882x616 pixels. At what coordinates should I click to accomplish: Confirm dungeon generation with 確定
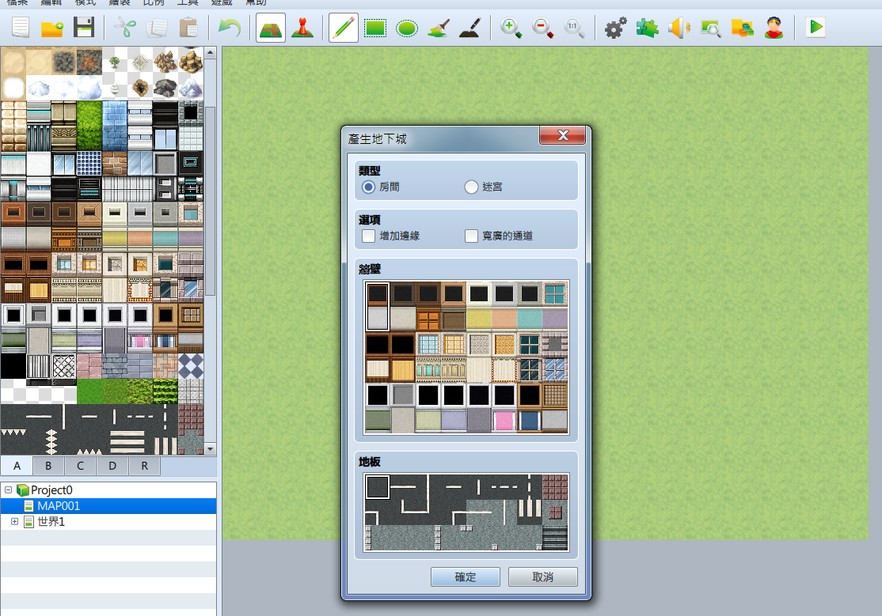(x=466, y=577)
